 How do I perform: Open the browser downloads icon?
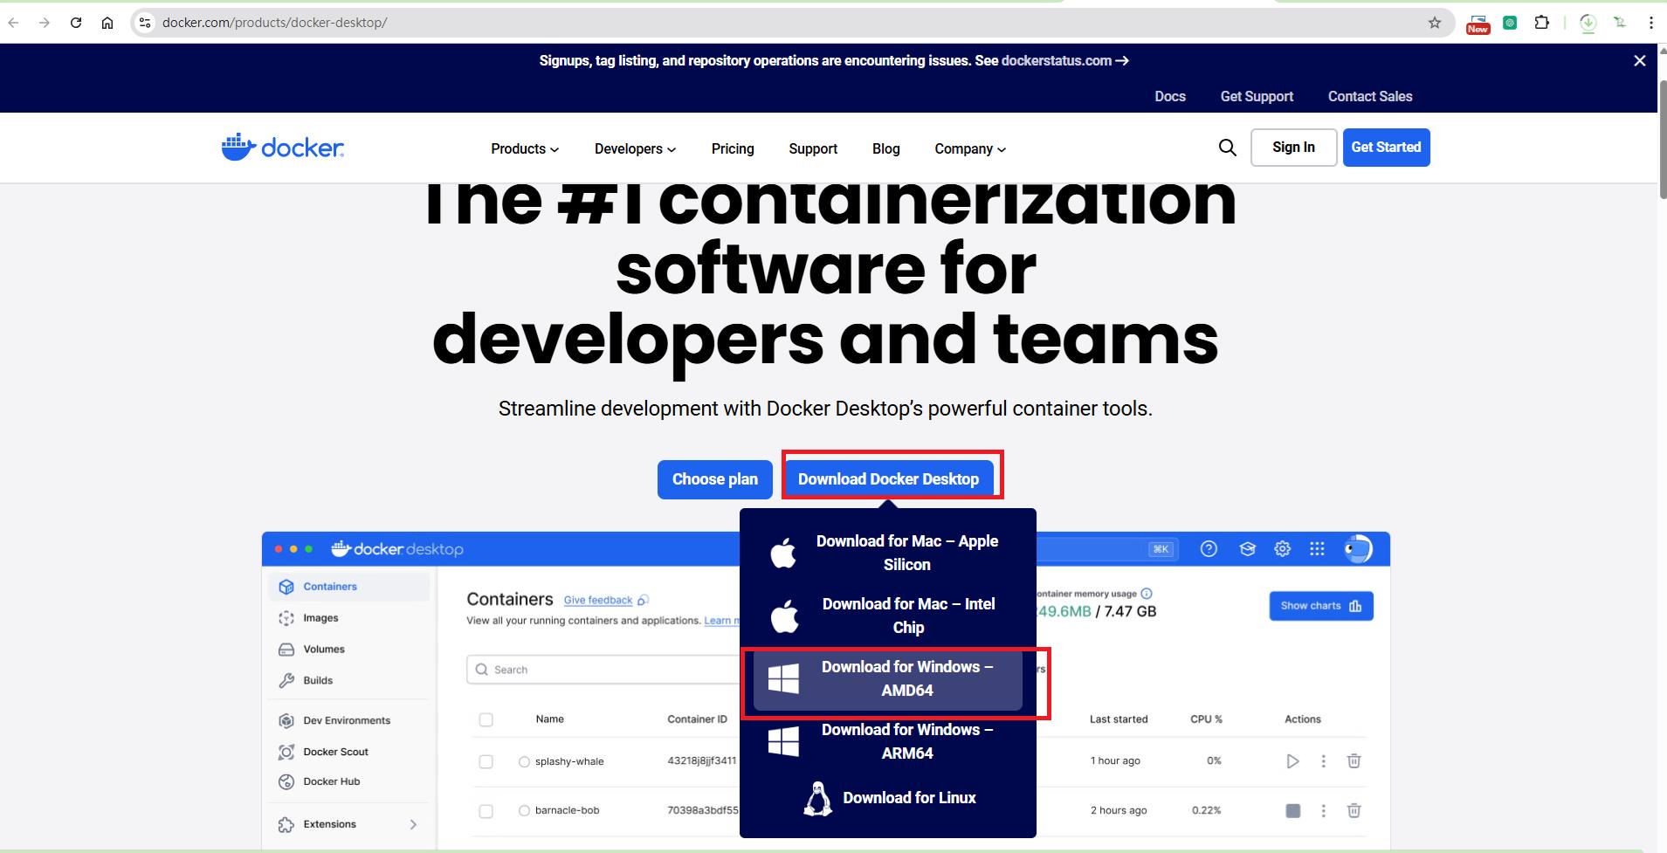click(x=1588, y=24)
